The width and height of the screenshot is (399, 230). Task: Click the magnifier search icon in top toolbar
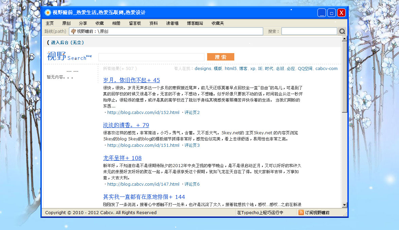(342, 31)
